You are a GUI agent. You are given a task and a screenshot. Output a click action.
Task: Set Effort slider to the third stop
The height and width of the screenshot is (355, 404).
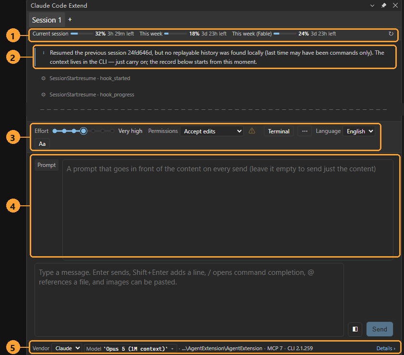(x=74, y=131)
